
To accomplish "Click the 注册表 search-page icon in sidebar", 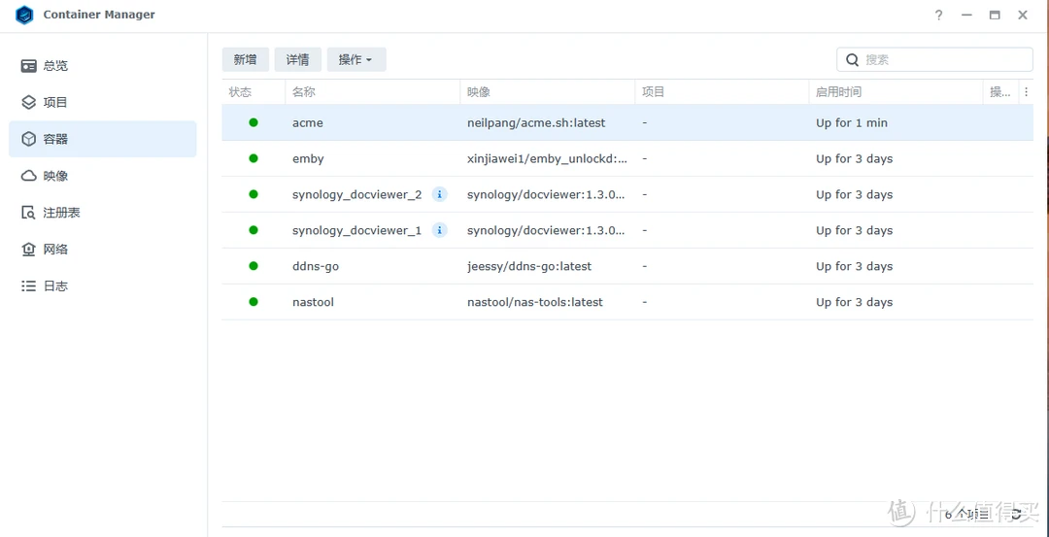I will [x=28, y=213].
